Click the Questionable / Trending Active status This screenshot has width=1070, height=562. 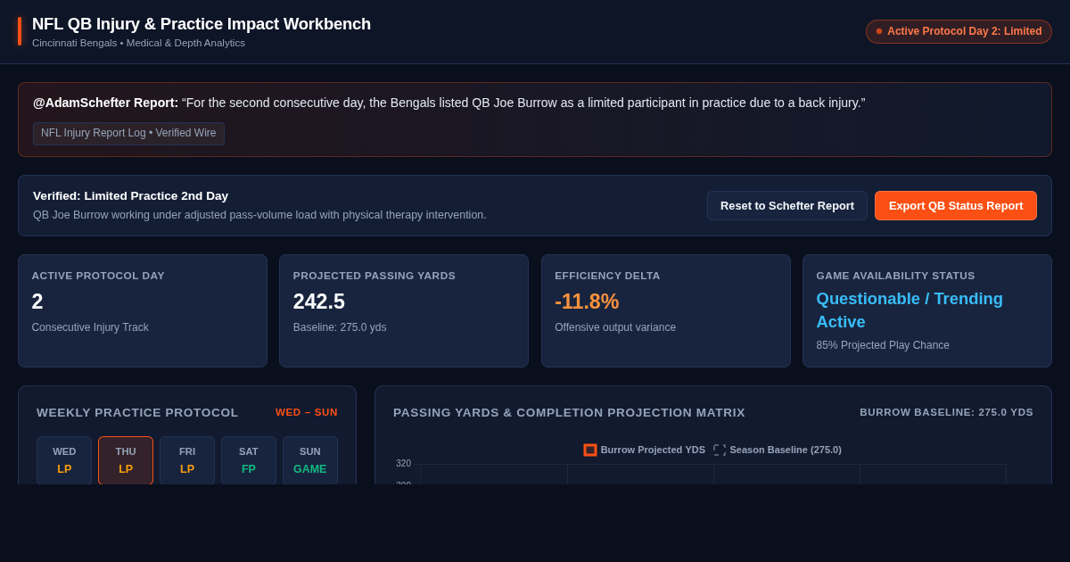[909, 310]
